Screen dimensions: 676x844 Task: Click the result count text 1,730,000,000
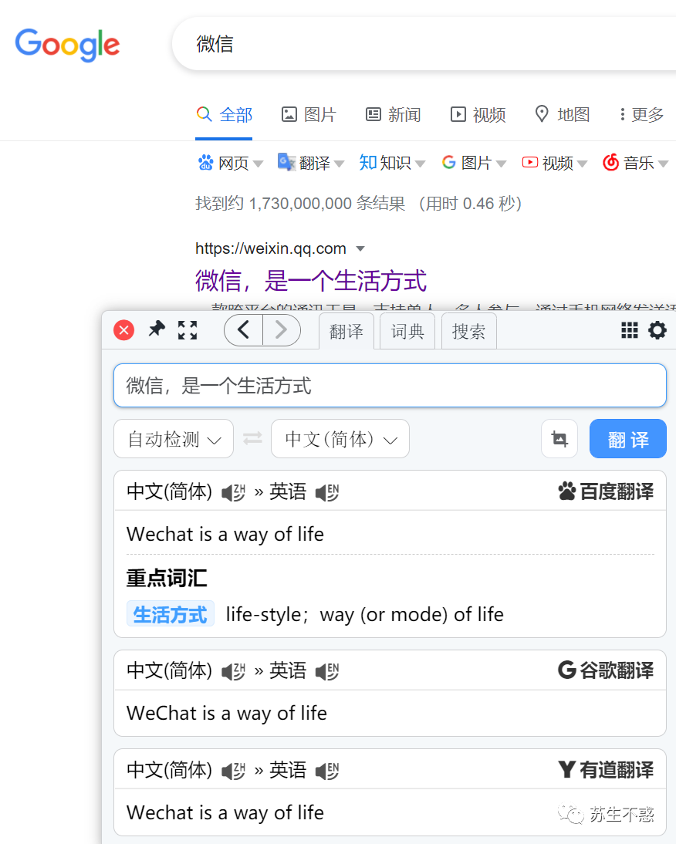(x=299, y=204)
